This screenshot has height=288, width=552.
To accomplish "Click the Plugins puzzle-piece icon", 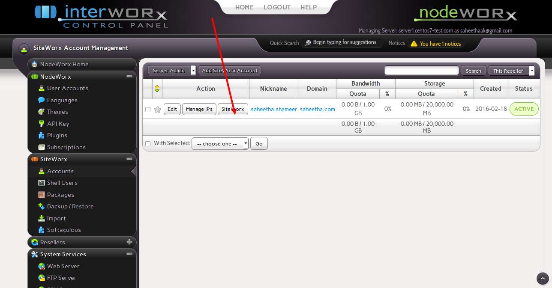I will coord(42,135).
